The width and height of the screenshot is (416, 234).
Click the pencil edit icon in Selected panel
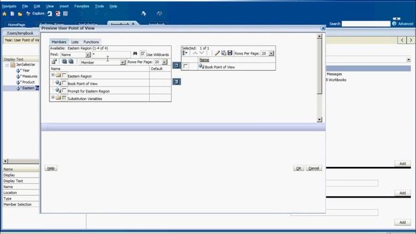pyautogui.click(x=217, y=53)
